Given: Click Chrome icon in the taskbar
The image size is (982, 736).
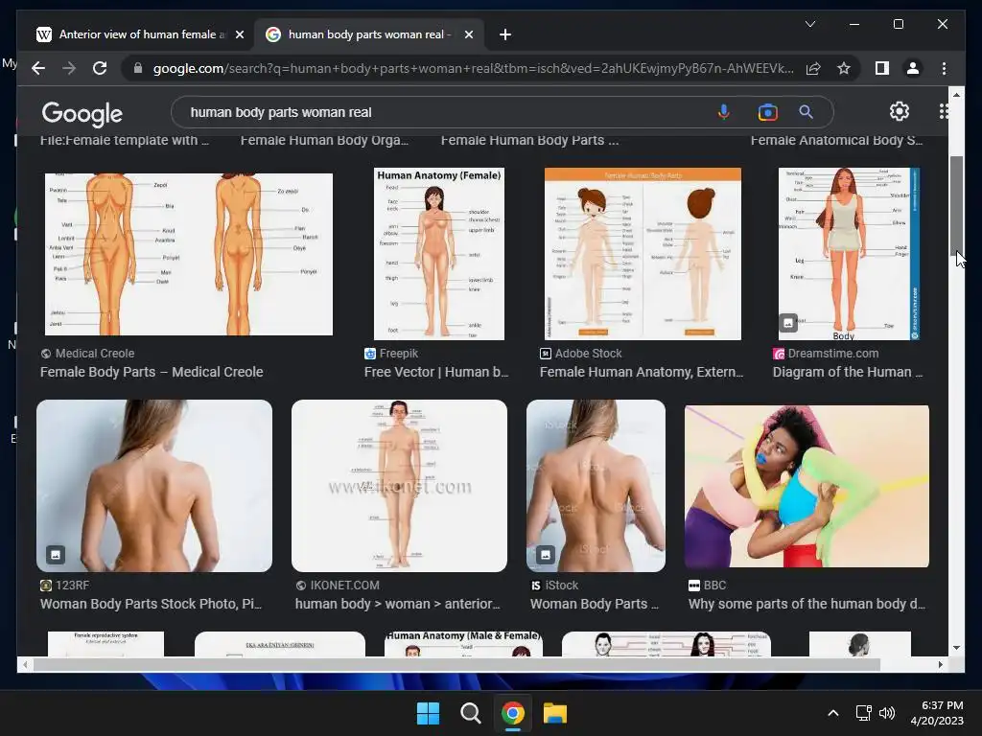Looking at the screenshot, I should point(513,713).
